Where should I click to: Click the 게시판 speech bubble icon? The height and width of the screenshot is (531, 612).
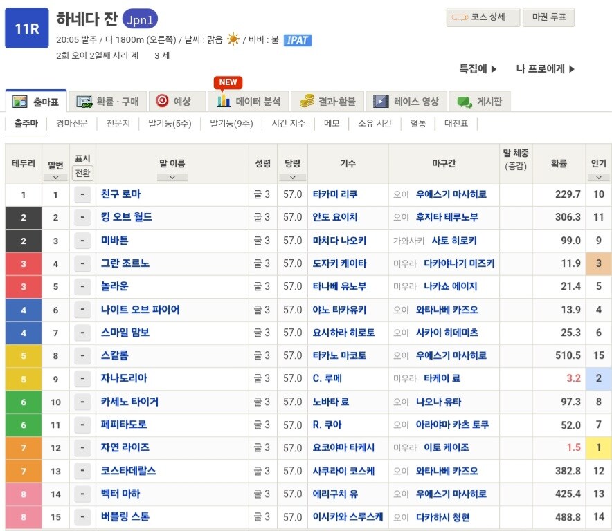pyautogui.click(x=462, y=100)
